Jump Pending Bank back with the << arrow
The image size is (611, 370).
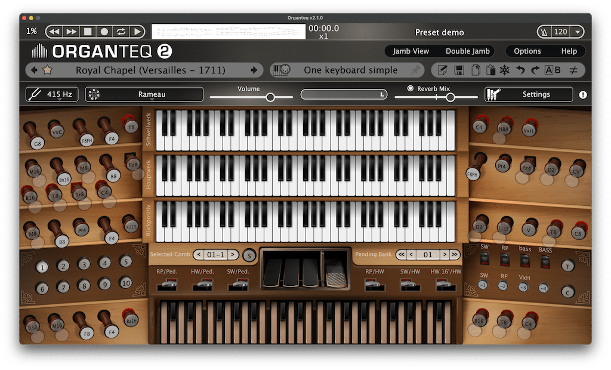[x=402, y=255]
